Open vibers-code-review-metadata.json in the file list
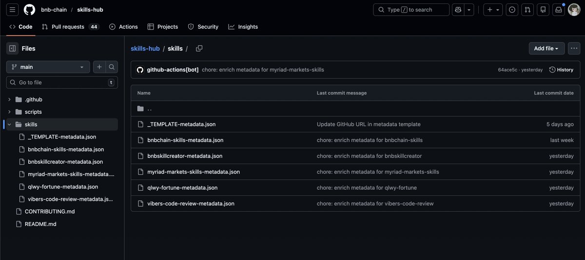The width and height of the screenshot is (585, 260). pyautogui.click(x=191, y=204)
